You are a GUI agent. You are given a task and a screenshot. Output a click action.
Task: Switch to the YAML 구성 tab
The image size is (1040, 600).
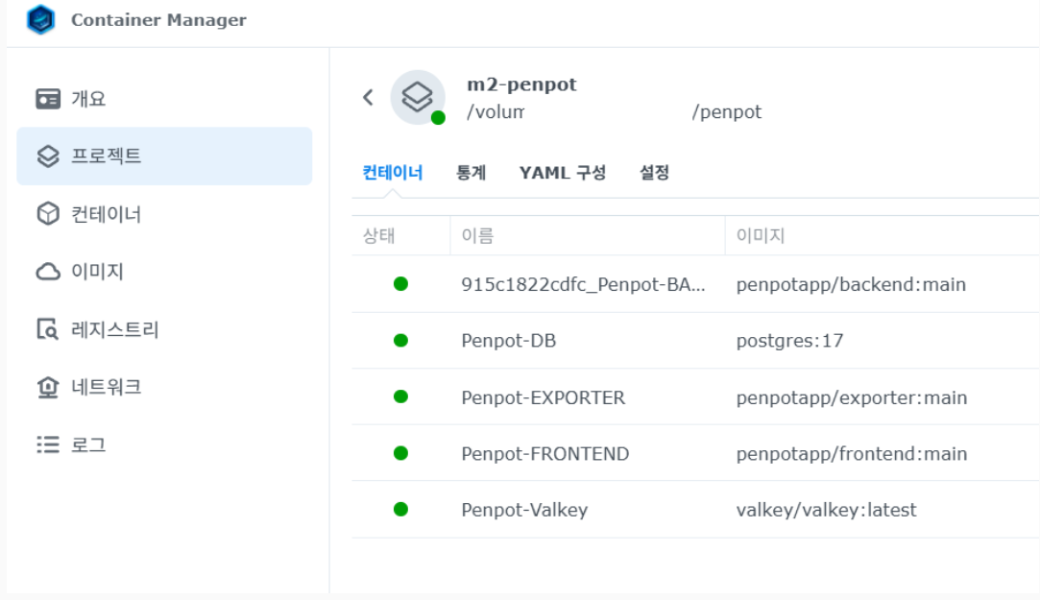[563, 173]
